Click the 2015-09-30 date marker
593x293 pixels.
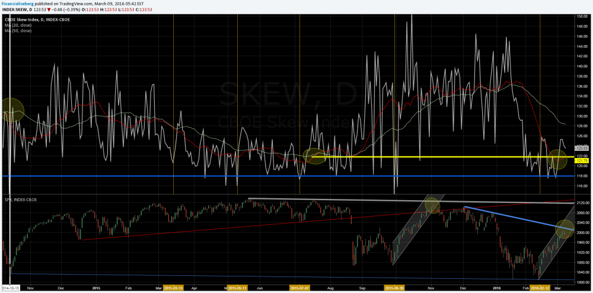pos(394,288)
